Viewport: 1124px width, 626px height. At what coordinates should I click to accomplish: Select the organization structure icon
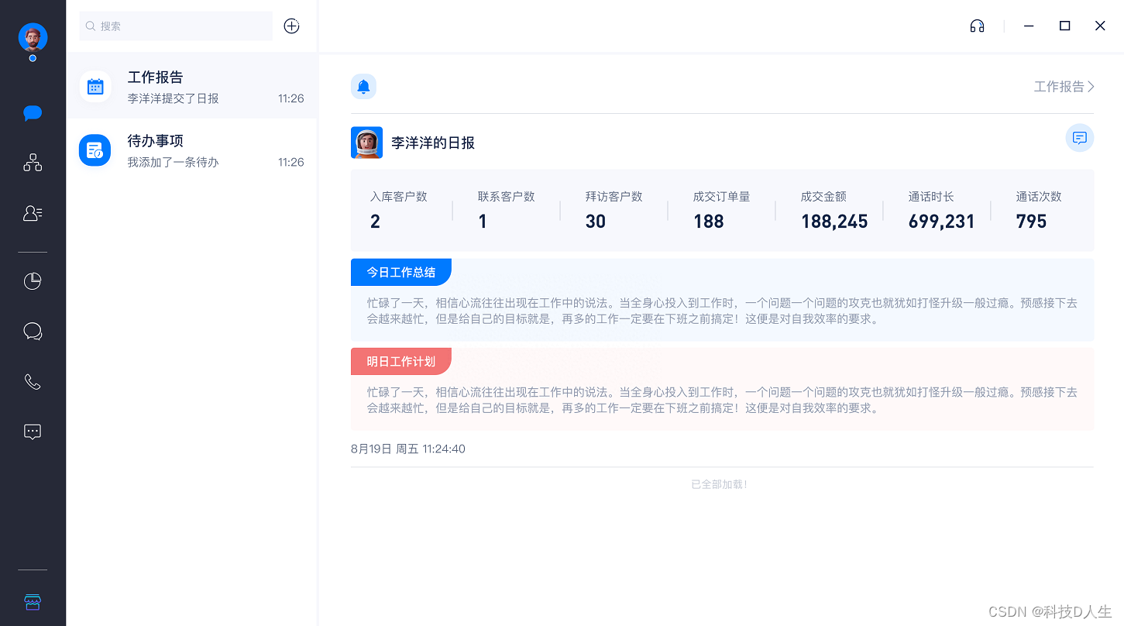[32, 163]
